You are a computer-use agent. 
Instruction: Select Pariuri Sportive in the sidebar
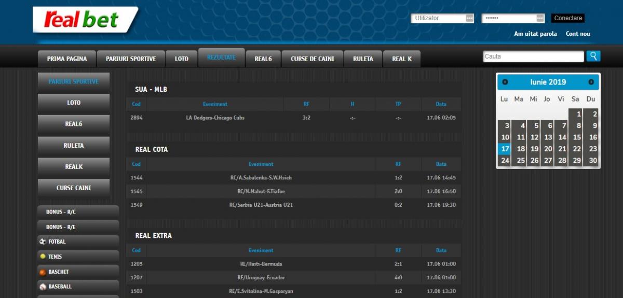[74, 81]
